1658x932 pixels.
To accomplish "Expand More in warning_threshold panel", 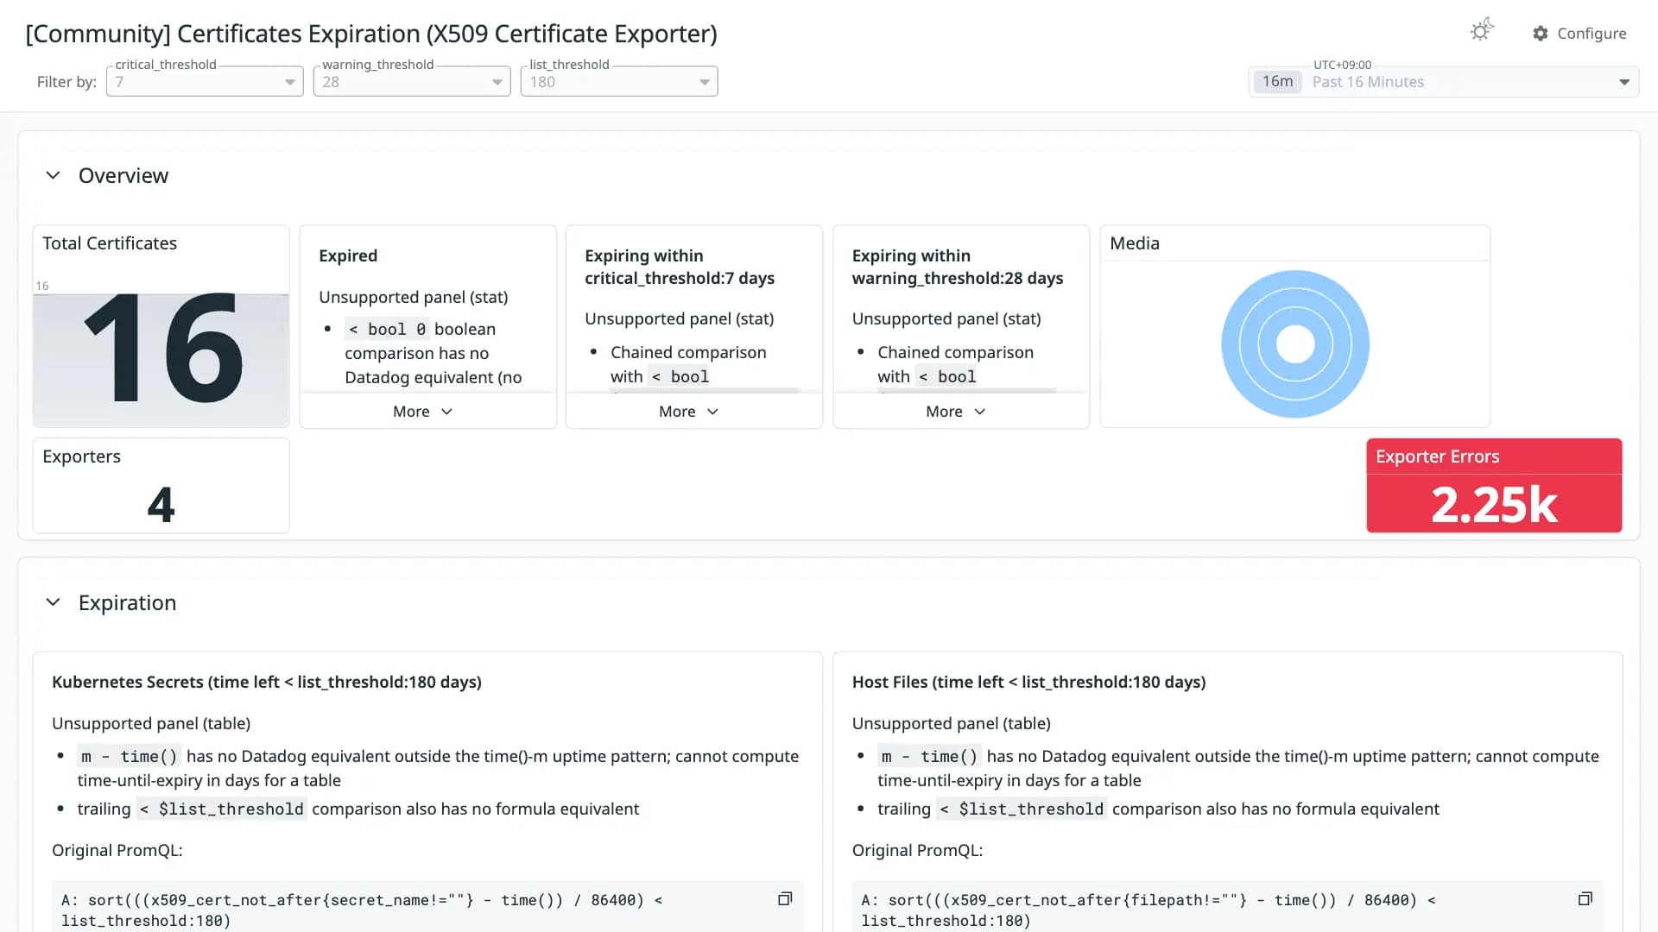I will [956, 412].
